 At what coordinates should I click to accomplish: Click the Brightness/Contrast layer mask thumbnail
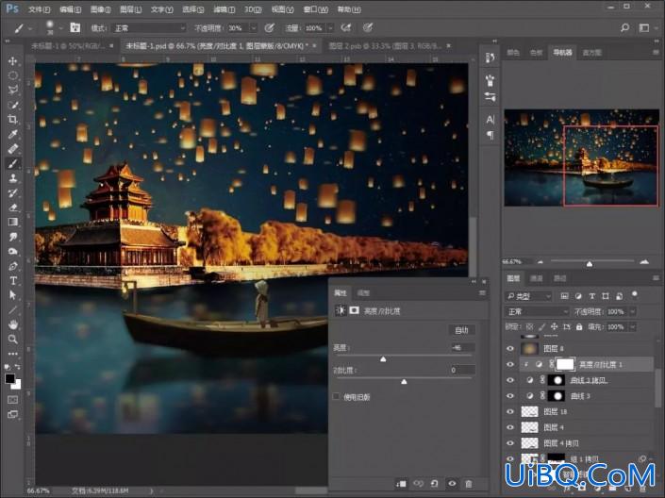[564, 364]
